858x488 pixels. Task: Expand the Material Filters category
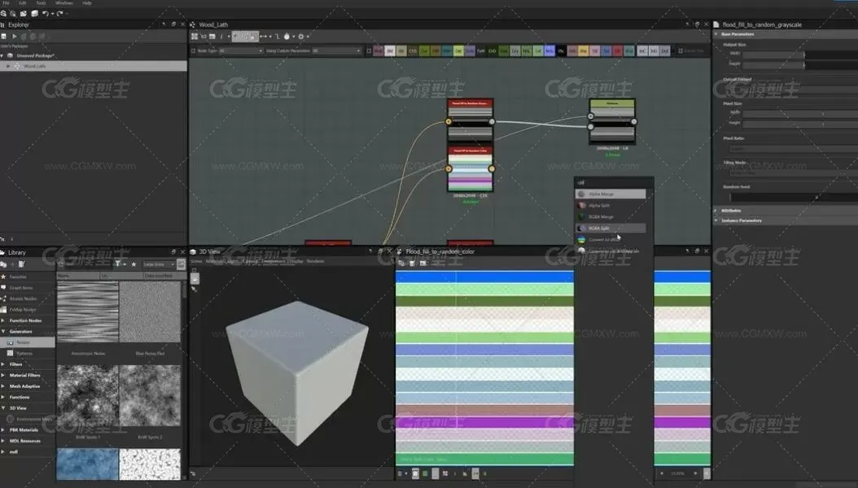click(2, 375)
